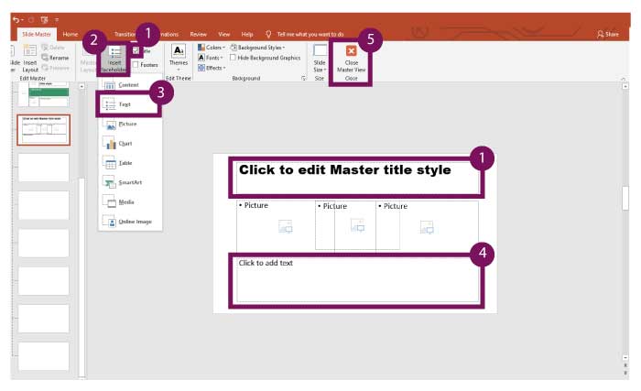Open the Themes gallery
Viewport: 641px width, 391px height.
click(179, 58)
